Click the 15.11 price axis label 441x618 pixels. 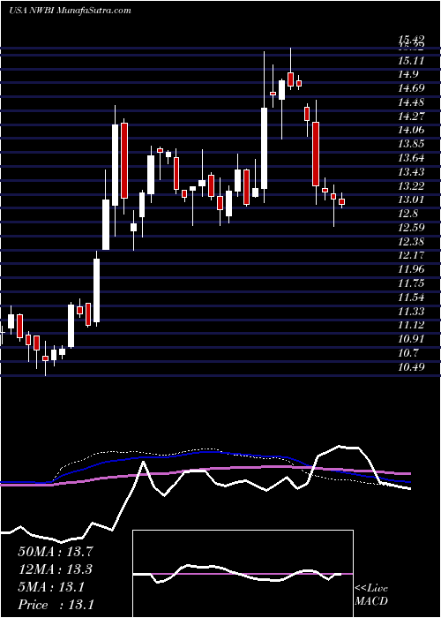point(411,61)
